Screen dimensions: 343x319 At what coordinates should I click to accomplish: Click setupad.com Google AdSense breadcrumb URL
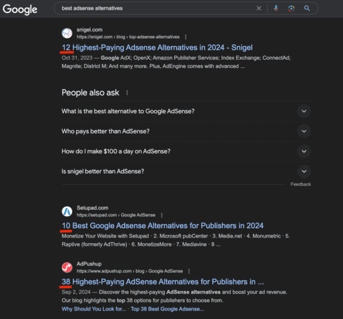pyautogui.click(x=116, y=215)
